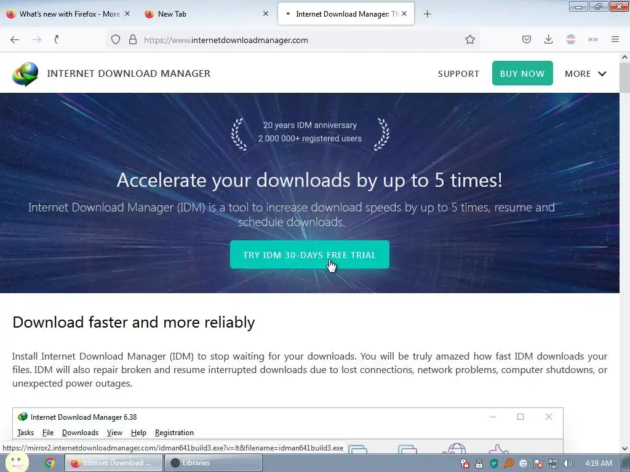Click the green shield tray icon
Image resolution: width=630 pixels, height=472 pixels.
point(494,463)
